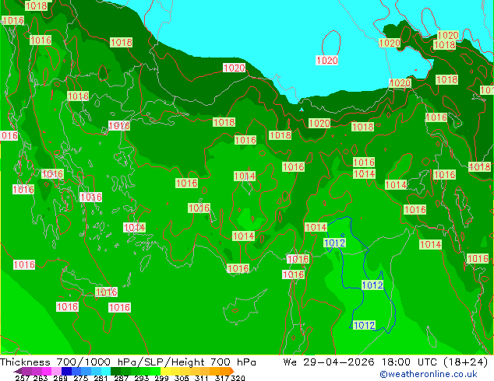Image resolution: width=494 pixels, height=381 pixels.
Task: Pick the orange arrow at legend's right end
Action: coord(232,371)
